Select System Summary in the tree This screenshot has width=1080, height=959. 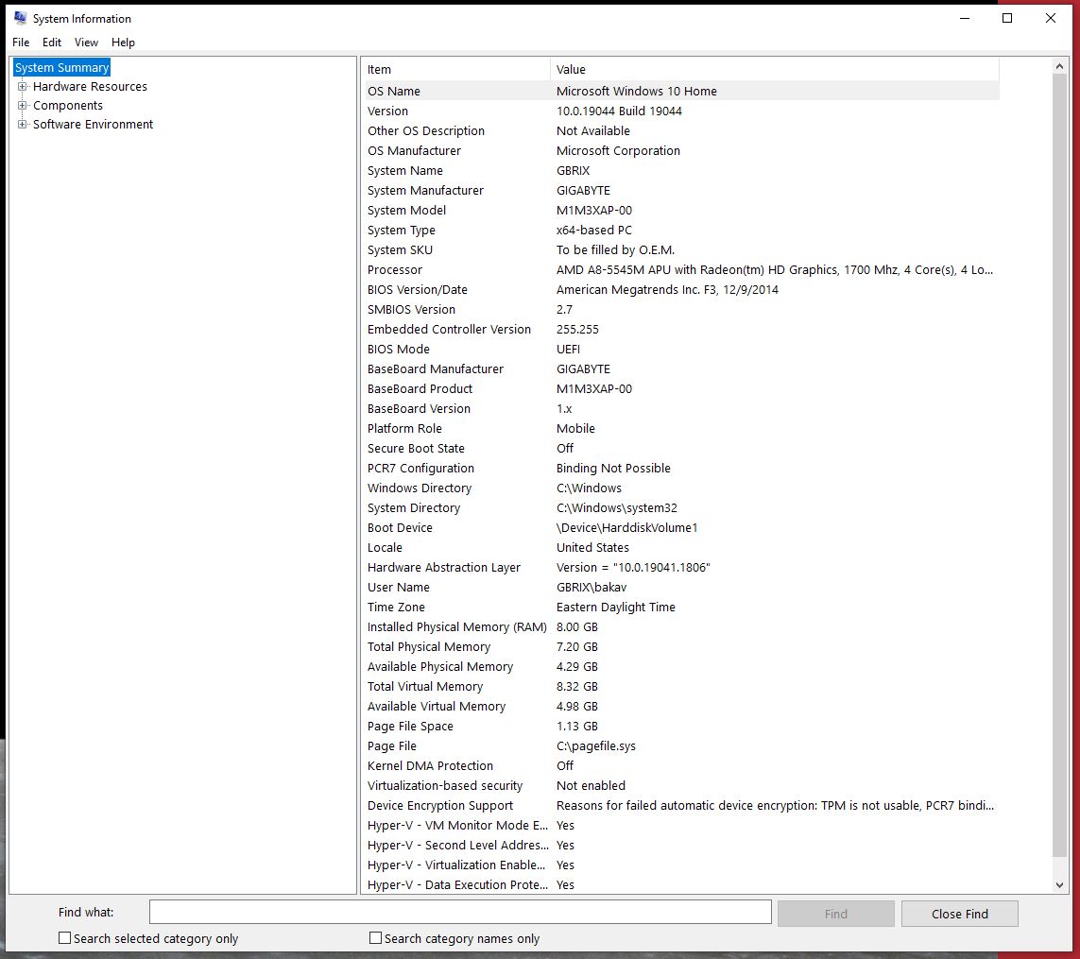[x=62, y=68]
